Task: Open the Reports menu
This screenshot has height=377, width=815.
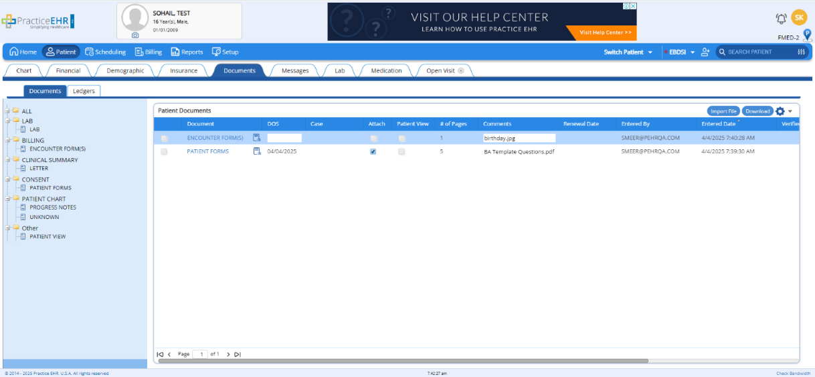Action: pos(187,52)
